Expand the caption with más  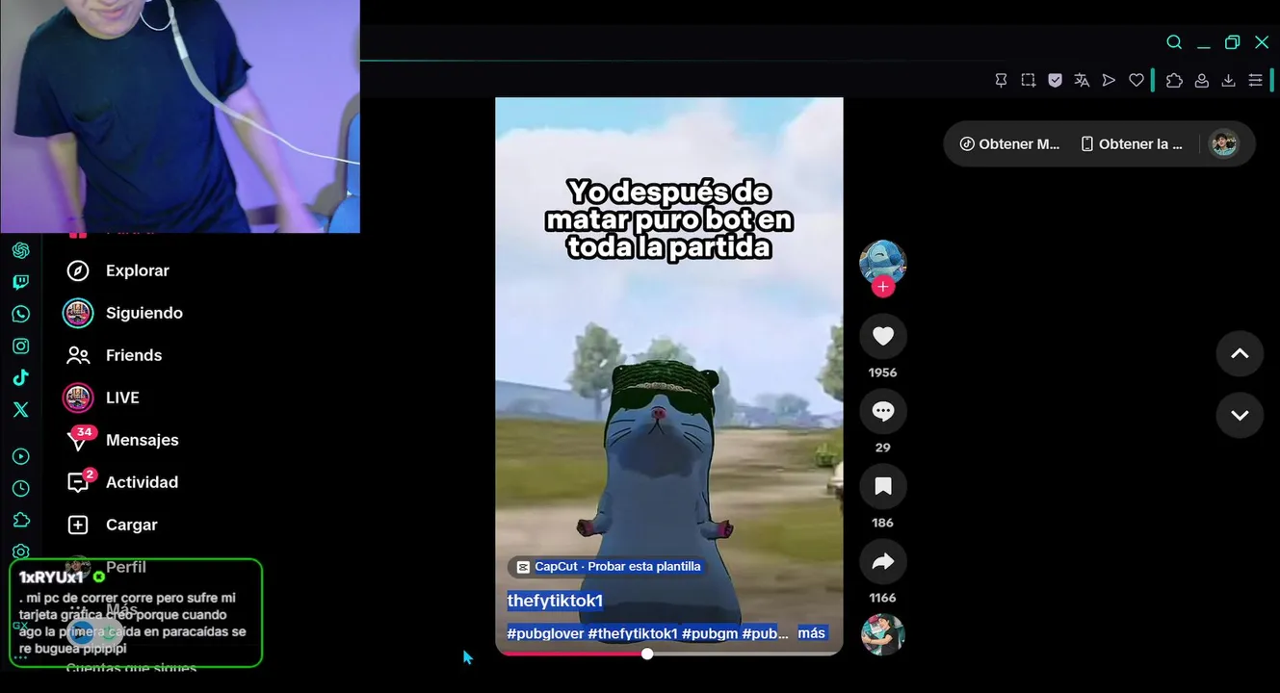point(812,633)
